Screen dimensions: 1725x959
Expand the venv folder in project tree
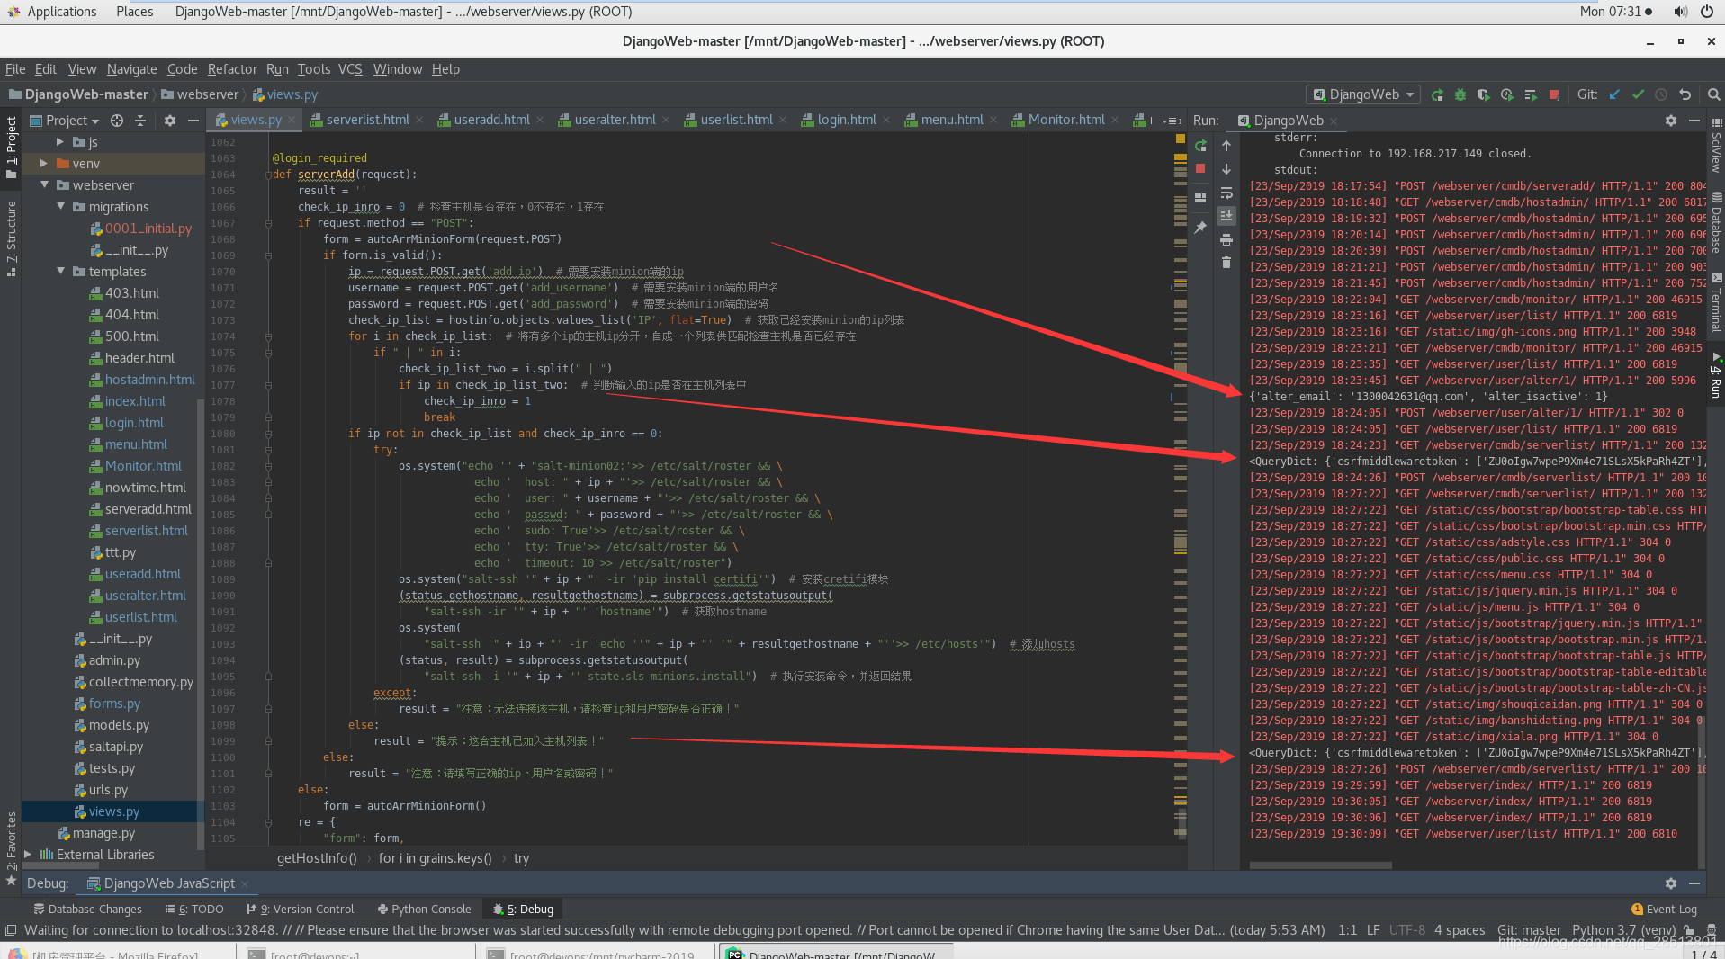click(x=44, y=164)
